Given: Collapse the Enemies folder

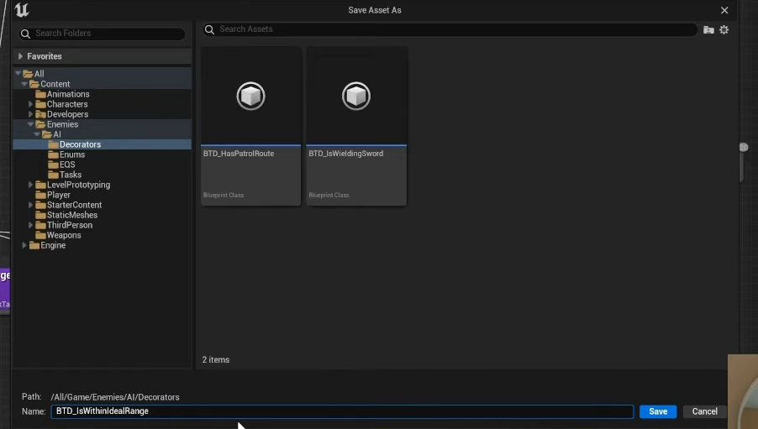Looking at the screenshot, I should pos(31,124).
